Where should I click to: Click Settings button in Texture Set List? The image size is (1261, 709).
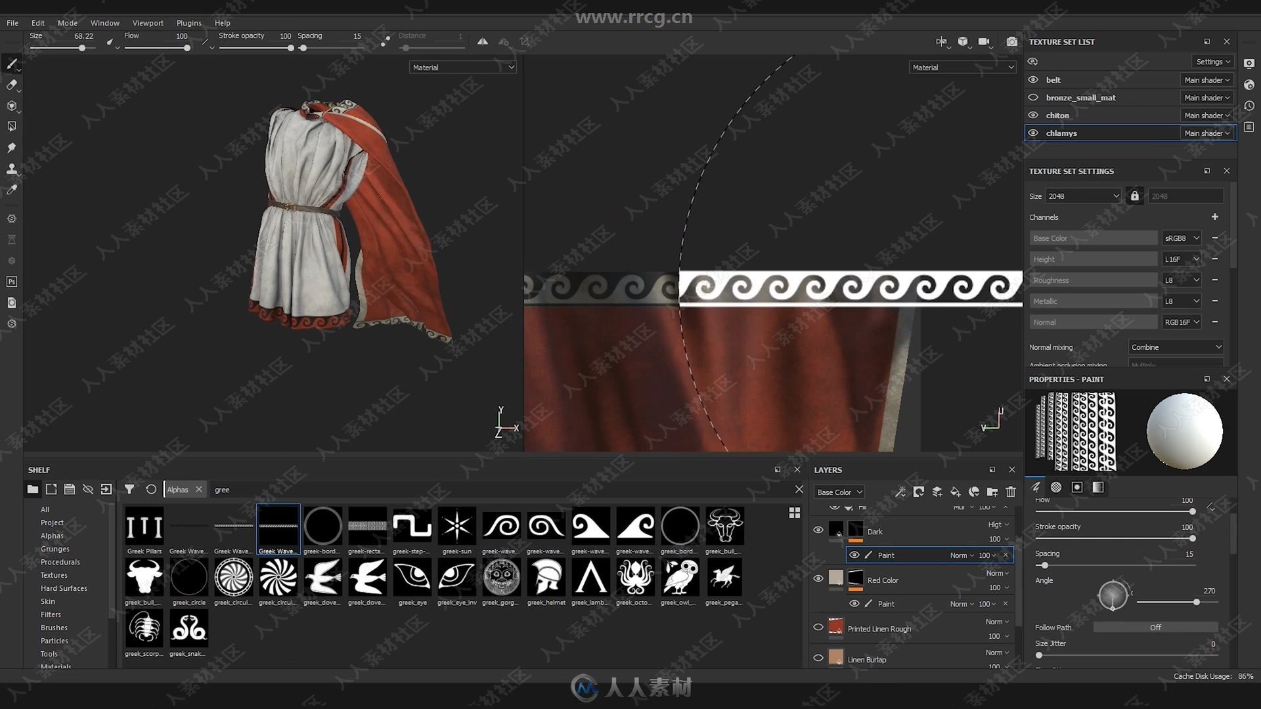point(1212,62)
